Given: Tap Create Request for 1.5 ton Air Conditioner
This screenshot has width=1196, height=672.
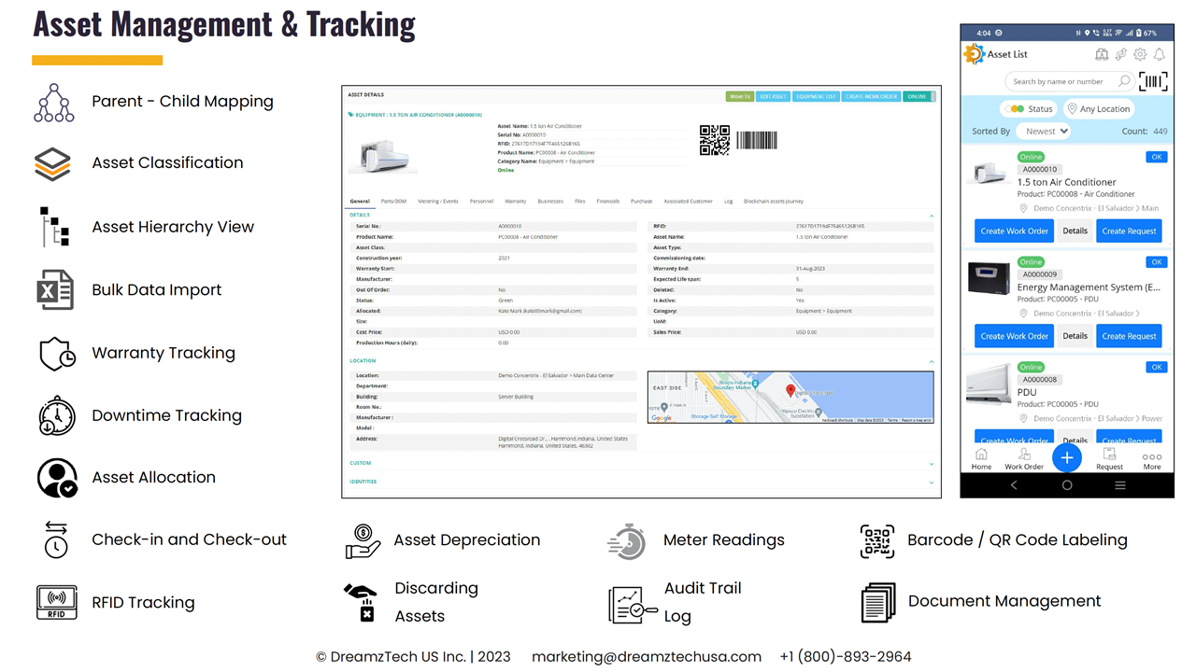Looking at the screenshot, I should 1129,231.
